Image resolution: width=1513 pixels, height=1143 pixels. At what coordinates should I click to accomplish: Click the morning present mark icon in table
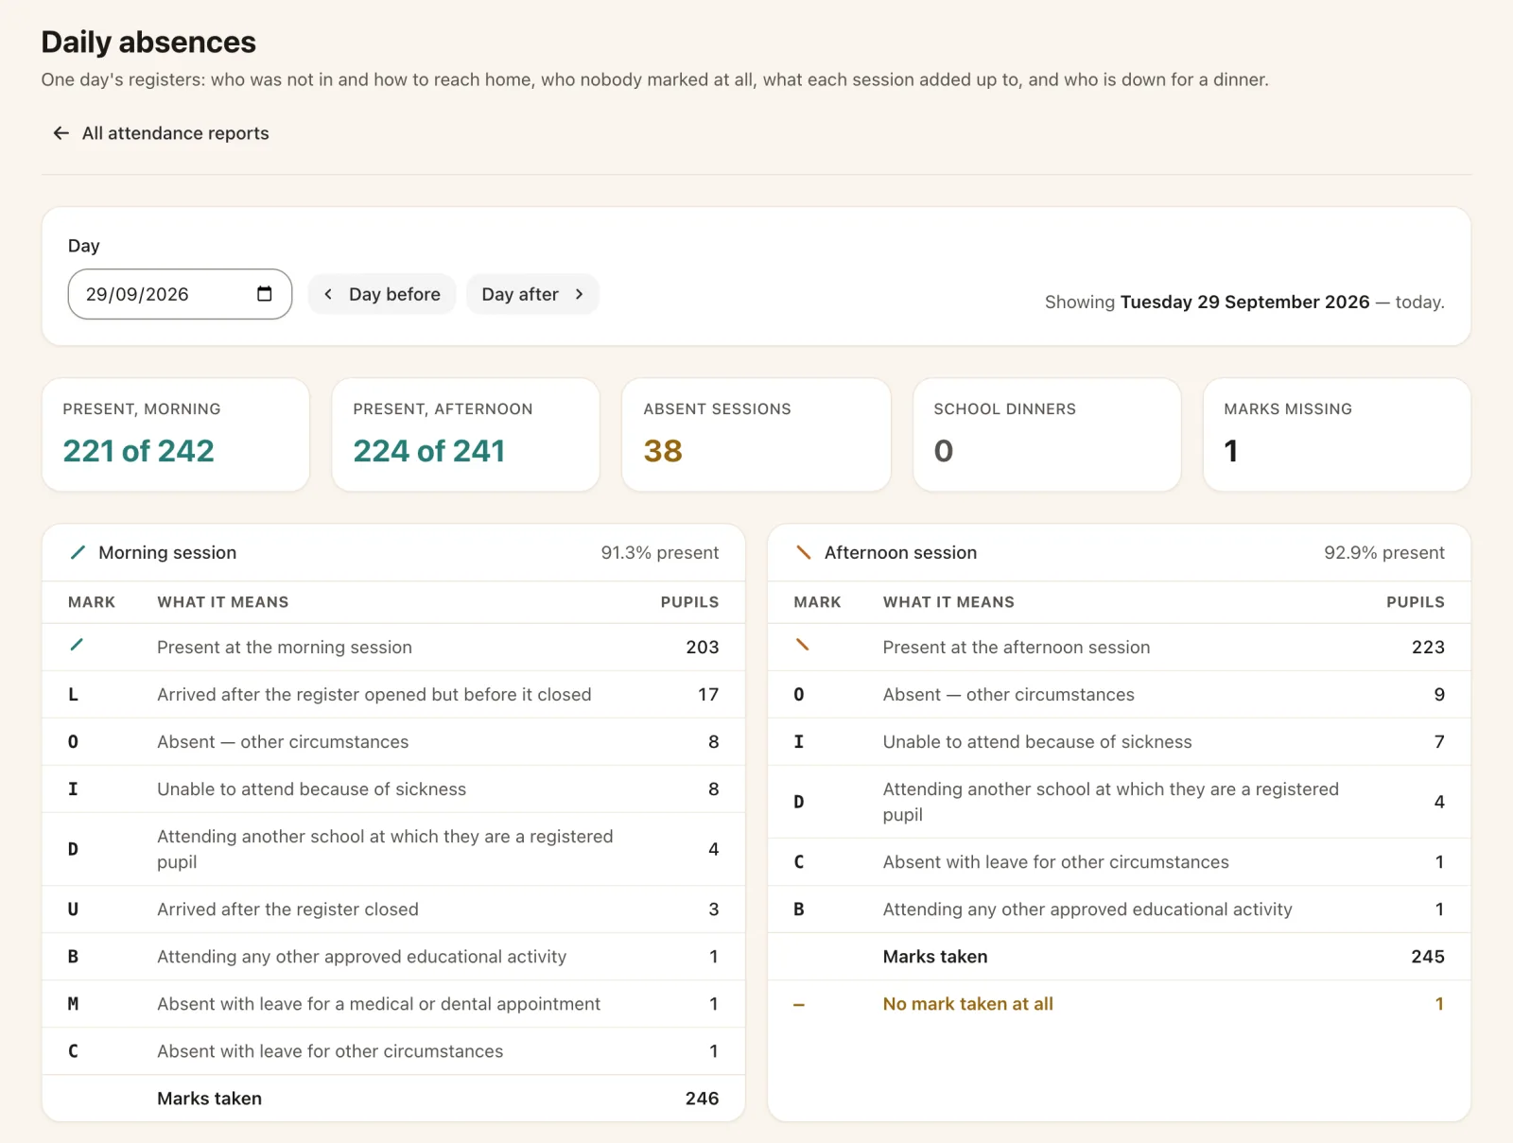coord(77,645)
